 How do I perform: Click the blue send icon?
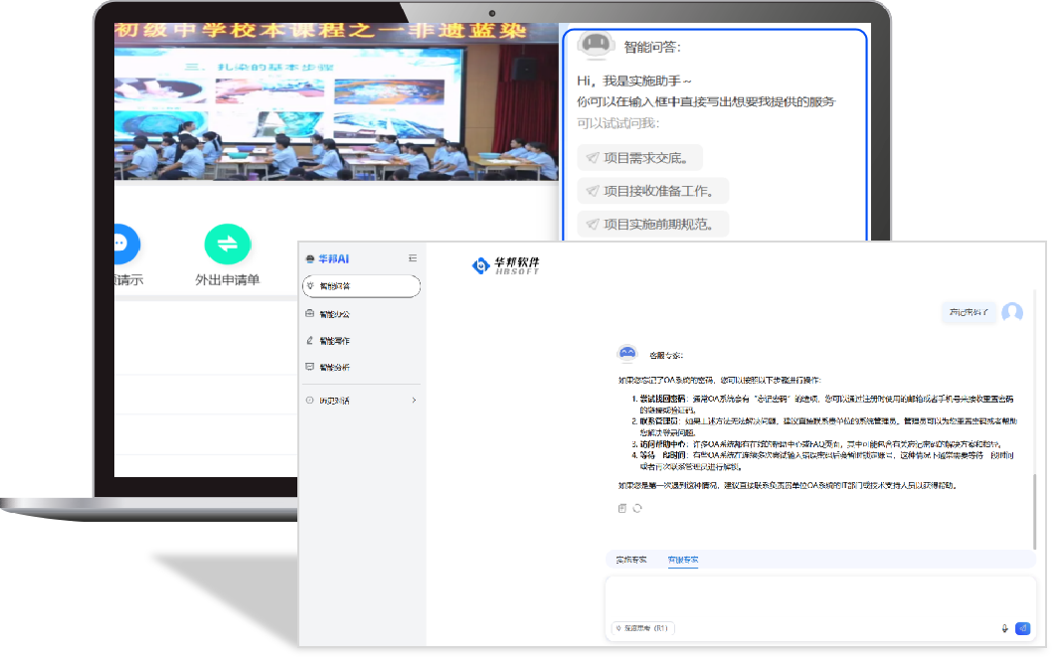1022,627
